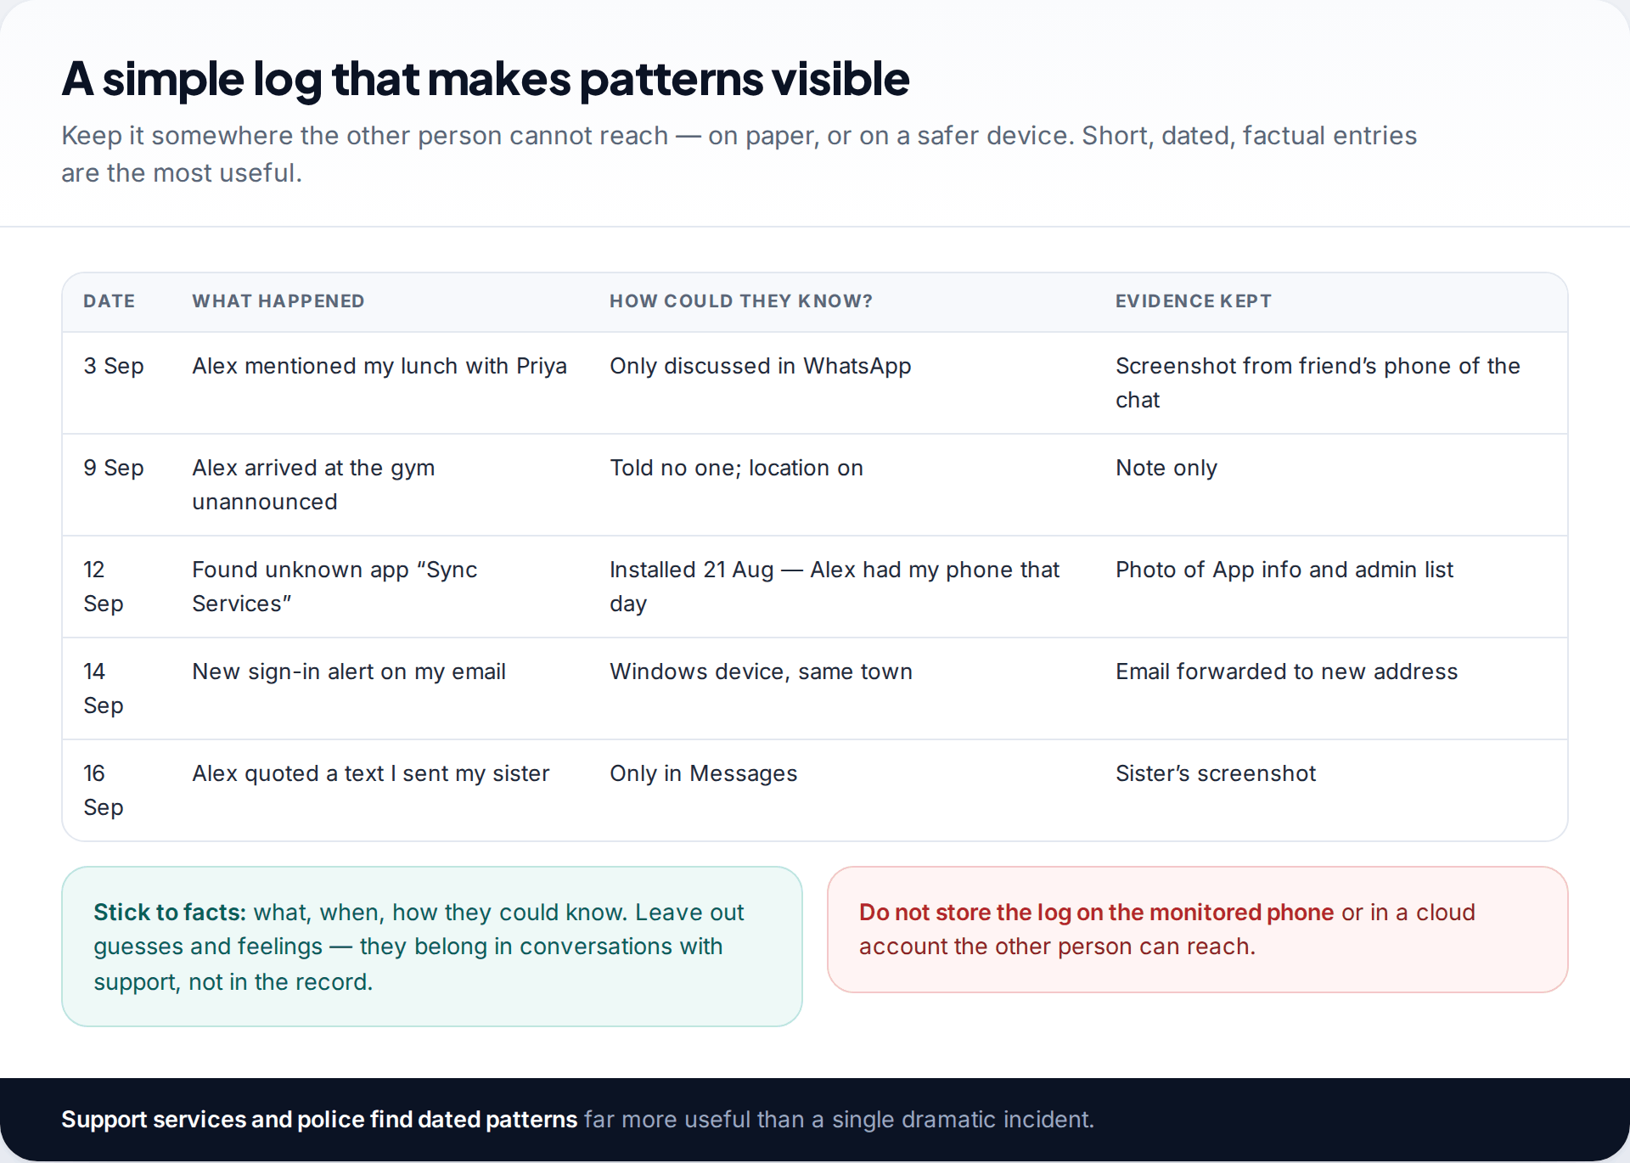Select 'Photo of App info and admin list'
This screenshot has height=1163, width=1630.
pyautogui.click(x=1284, y=570)
